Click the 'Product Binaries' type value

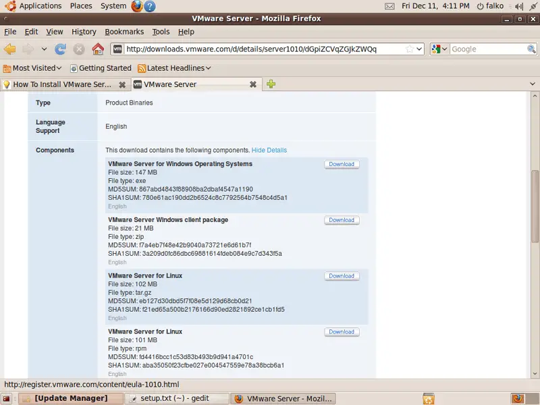(129, 103)
